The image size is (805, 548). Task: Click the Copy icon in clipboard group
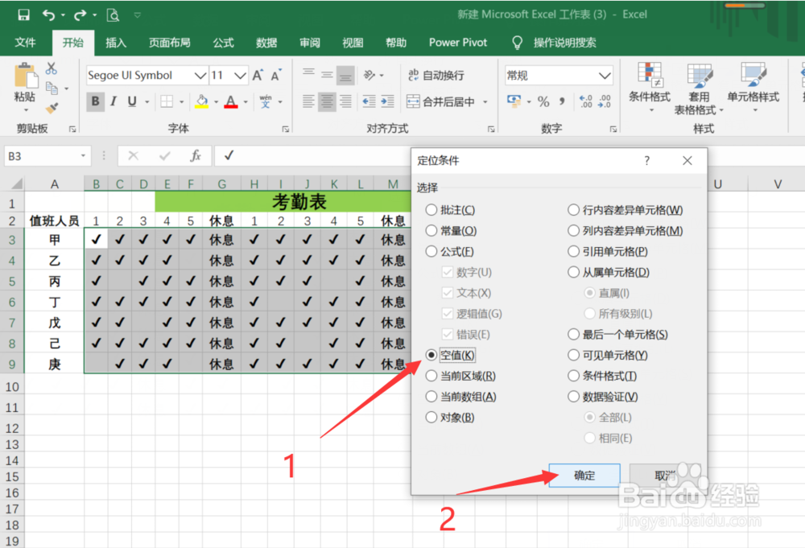(x=52, y=88)
